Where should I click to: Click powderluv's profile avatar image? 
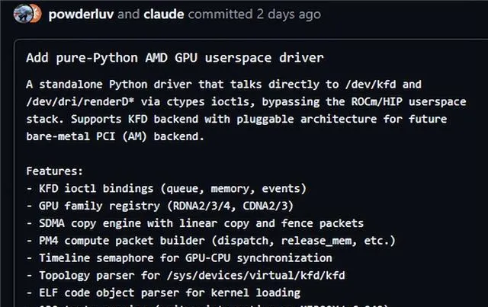pyautogui.click(x=23, y=14)
